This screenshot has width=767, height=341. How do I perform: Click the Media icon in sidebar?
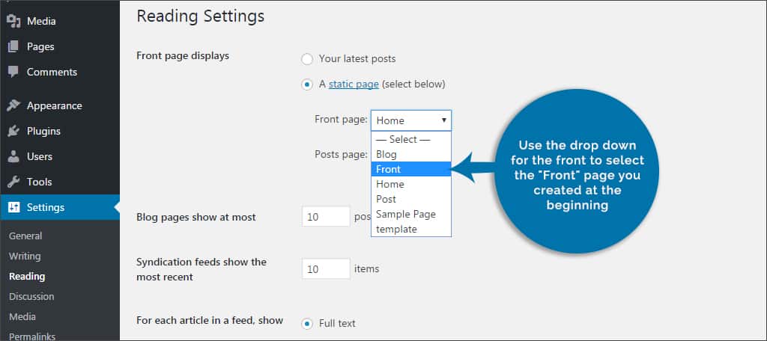point(13,21)
